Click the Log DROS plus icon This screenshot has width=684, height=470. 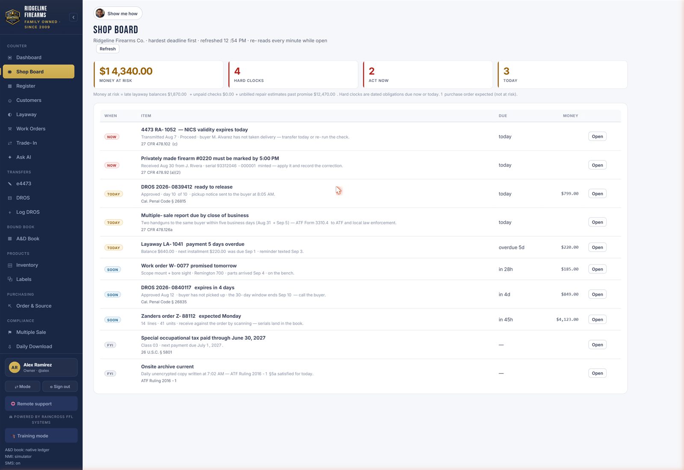tap(10, 212)
